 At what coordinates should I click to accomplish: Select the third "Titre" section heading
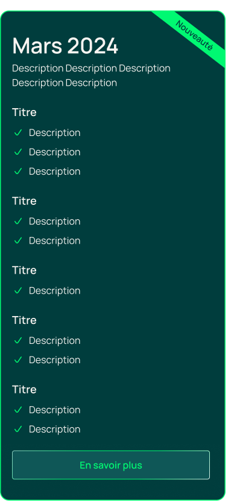point(24,270)
